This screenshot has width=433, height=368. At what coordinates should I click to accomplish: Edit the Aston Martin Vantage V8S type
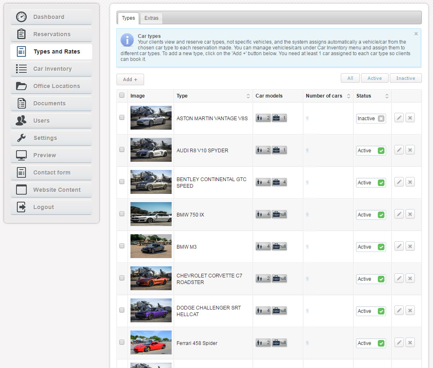(399, 118)
